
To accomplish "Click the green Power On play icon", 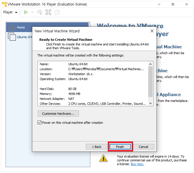I will [26, 12].
